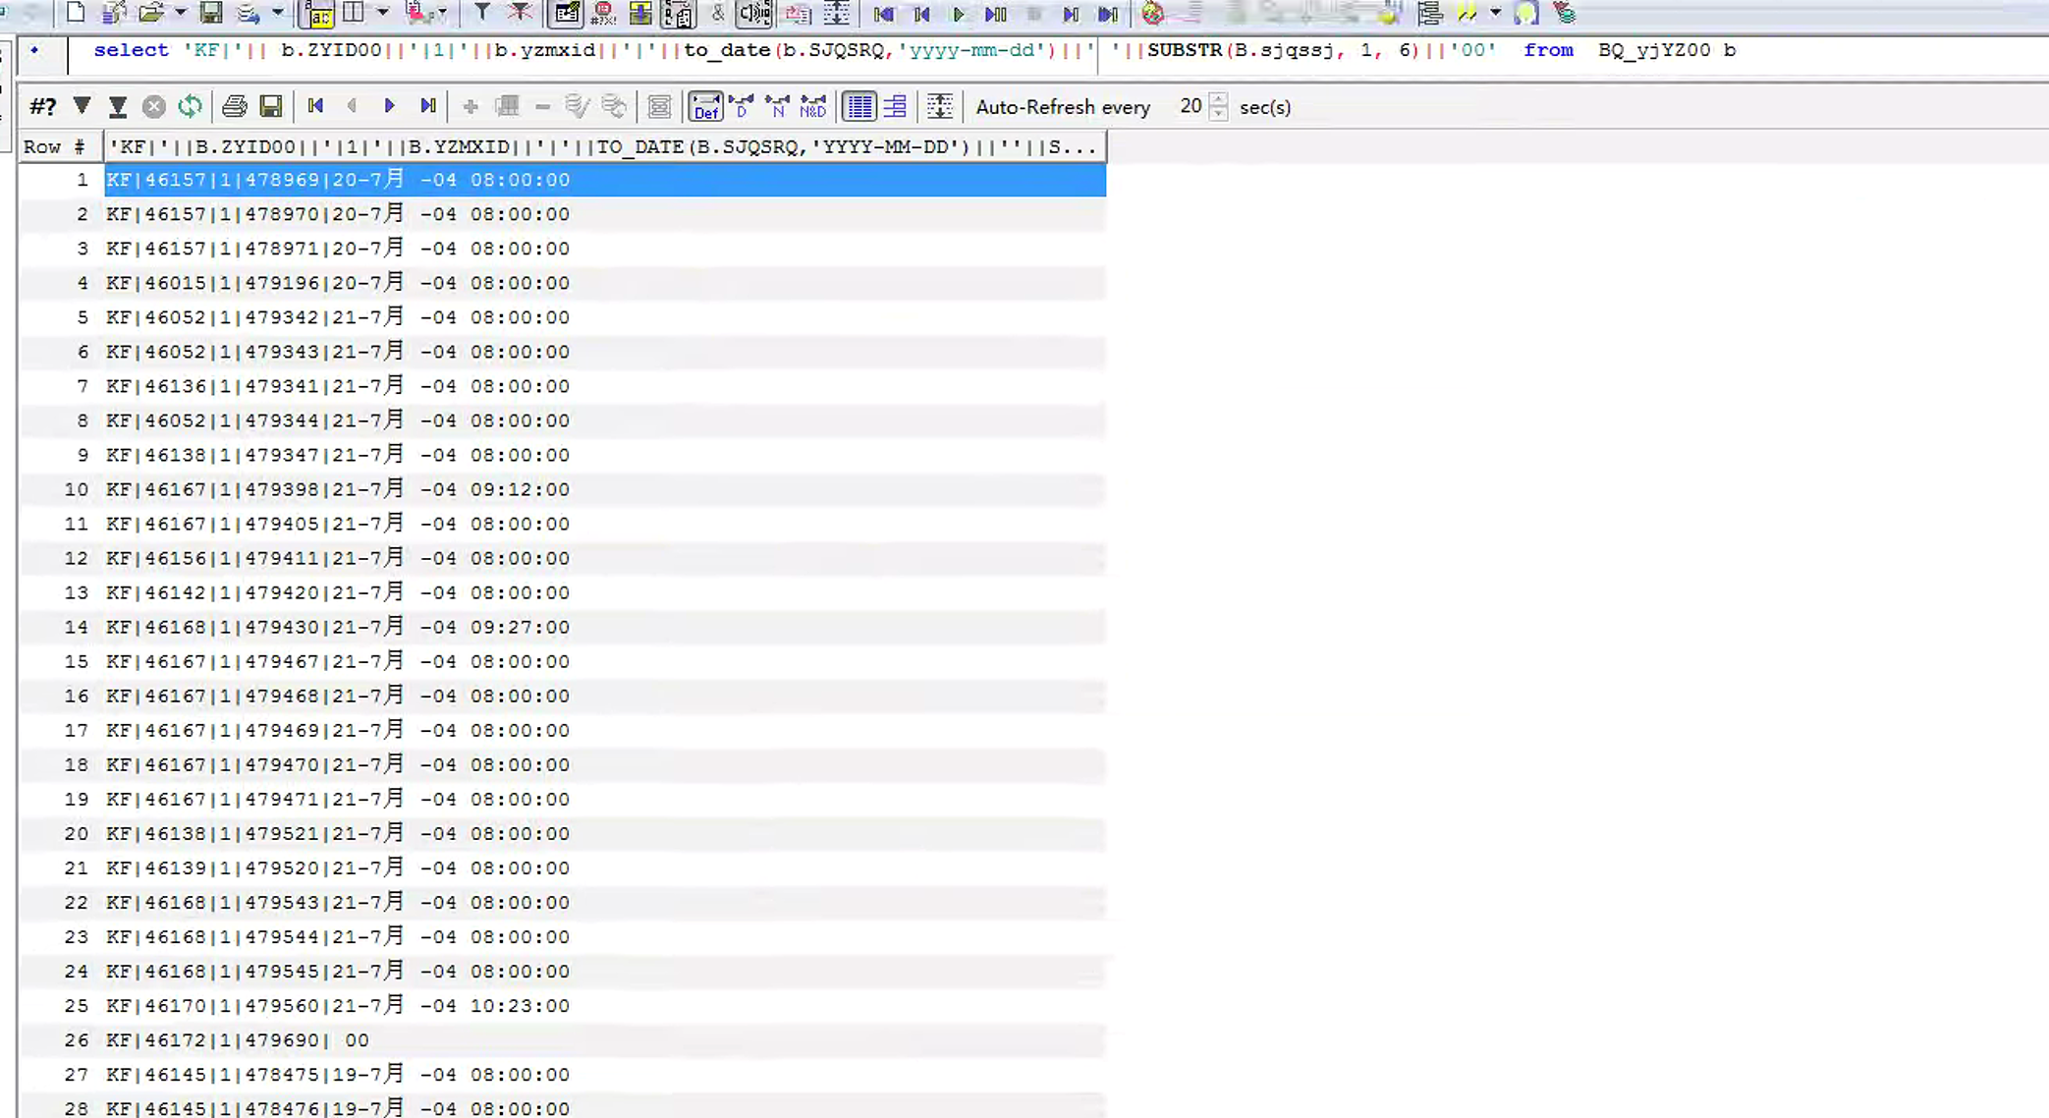The height and width of the screenshot is (1118, 2049).
Task: Click the new document icon
Action: point(75,13)
